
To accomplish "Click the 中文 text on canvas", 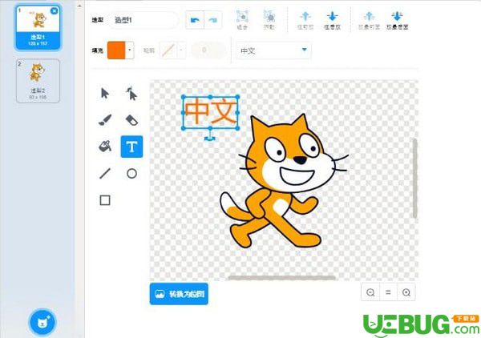I will (x=210, y=112).
